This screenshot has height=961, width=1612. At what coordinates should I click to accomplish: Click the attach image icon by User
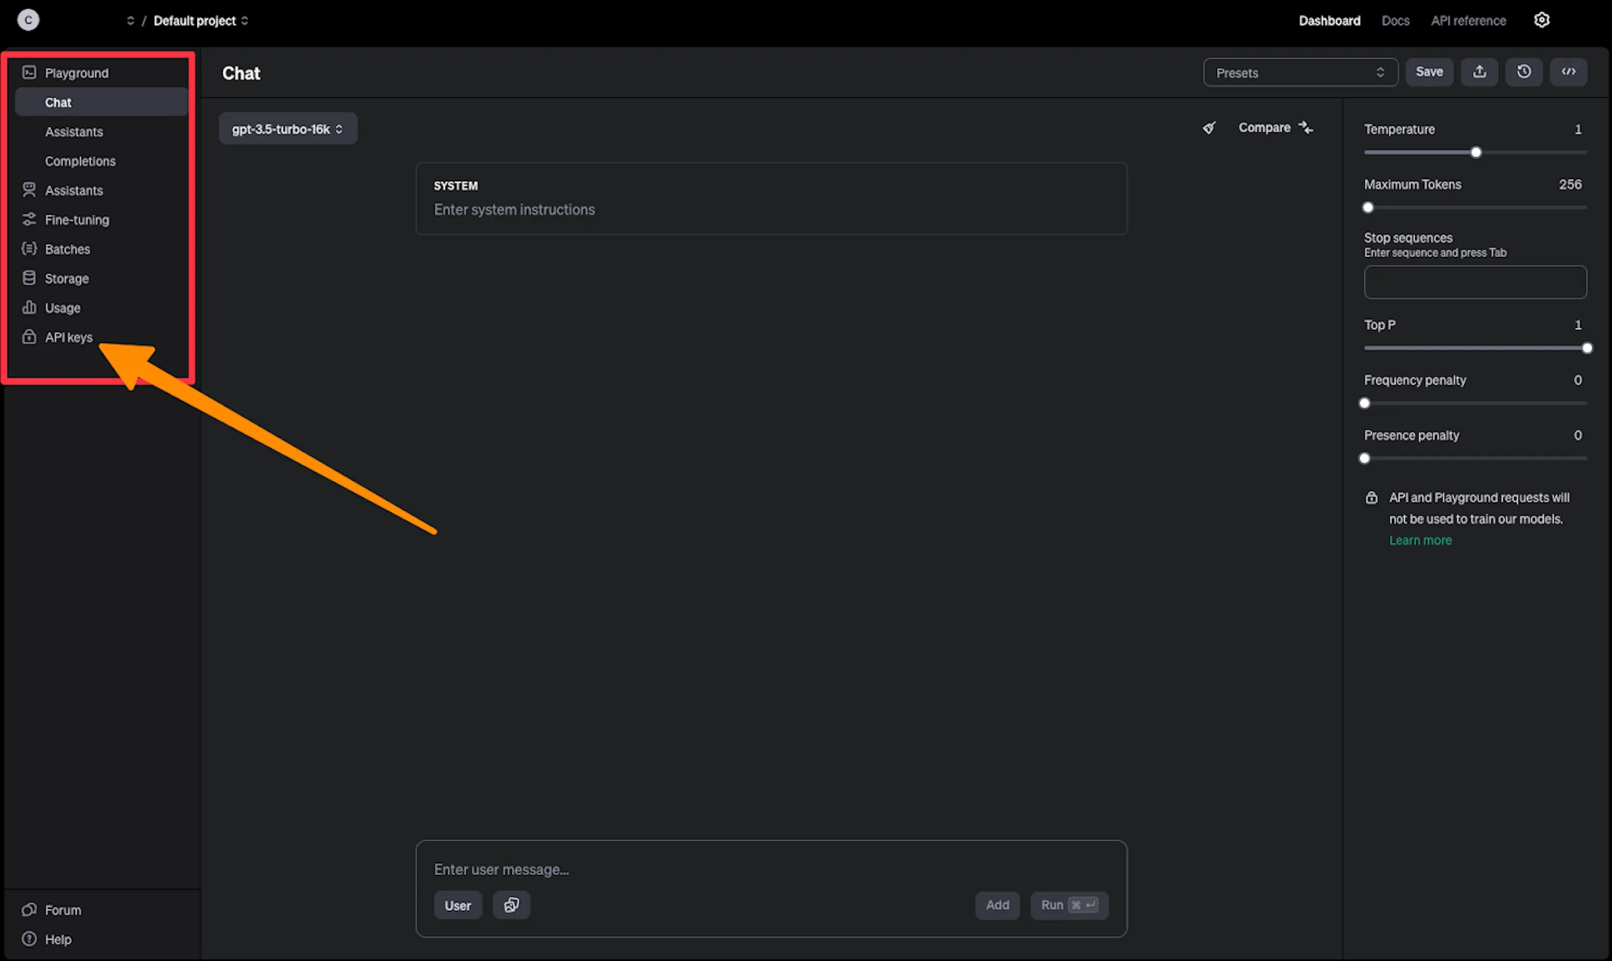511,904
